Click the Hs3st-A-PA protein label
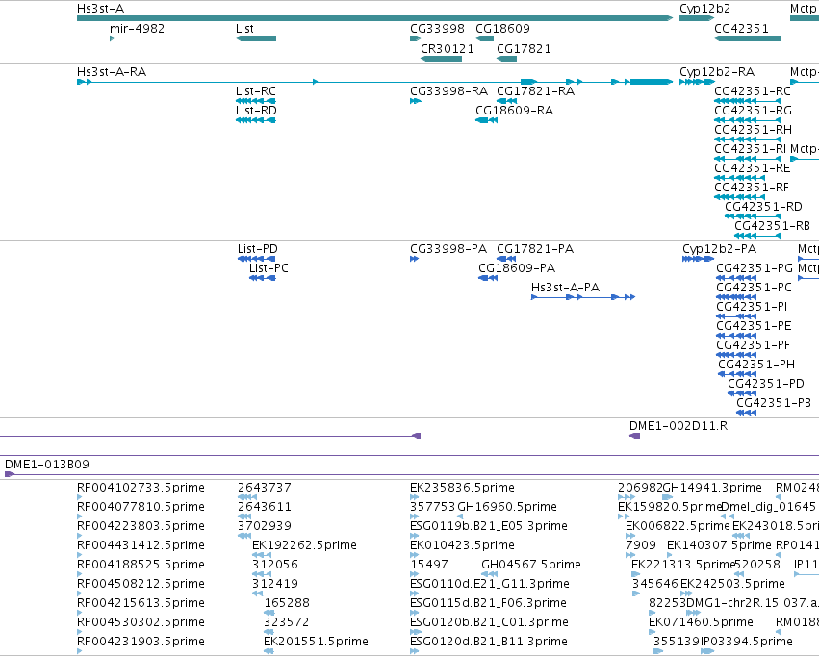Viewport: 819px width, 656px height. (x=565, y=288)
